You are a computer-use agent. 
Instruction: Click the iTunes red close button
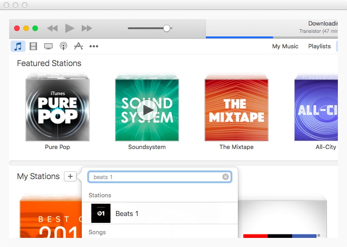17,28
